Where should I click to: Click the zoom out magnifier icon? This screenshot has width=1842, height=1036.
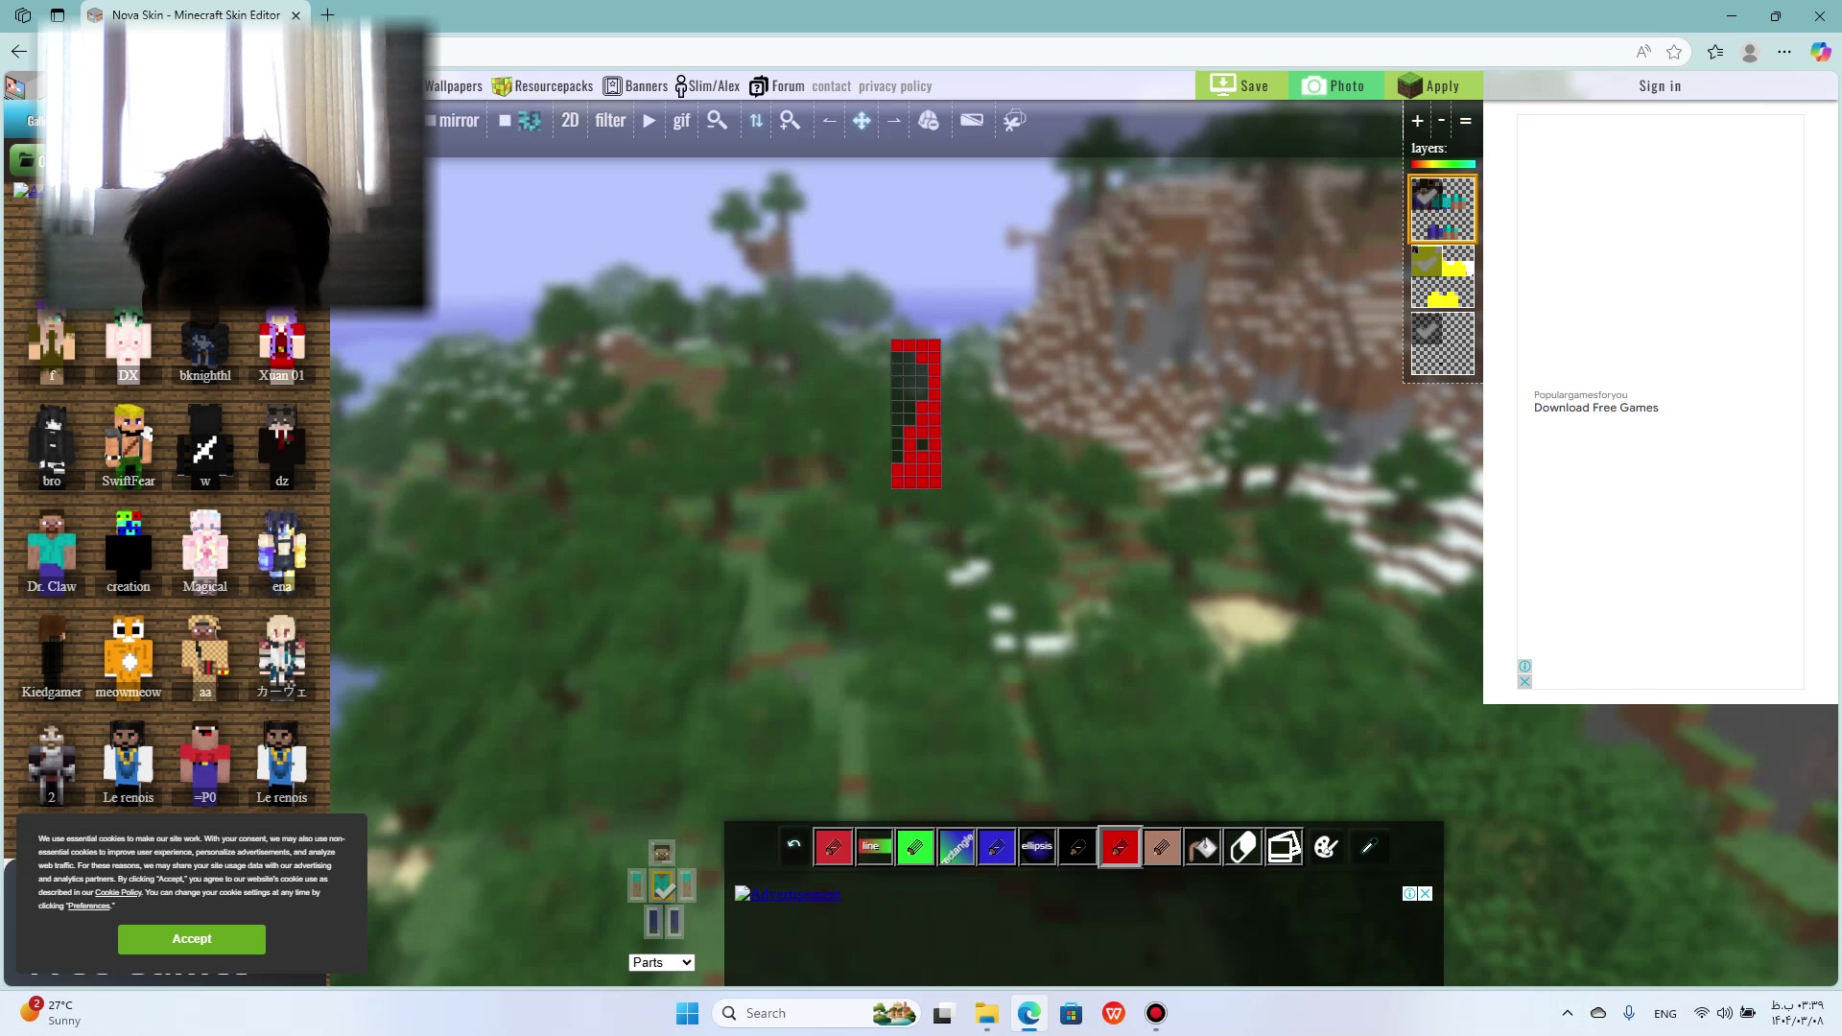717,120
